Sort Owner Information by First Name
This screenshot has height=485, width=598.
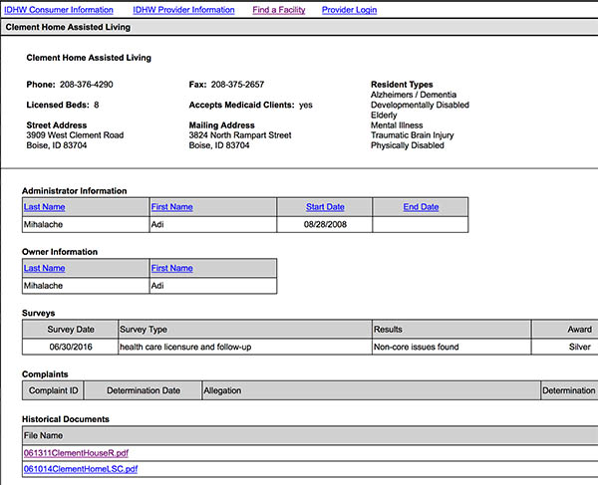click(172, 268)
